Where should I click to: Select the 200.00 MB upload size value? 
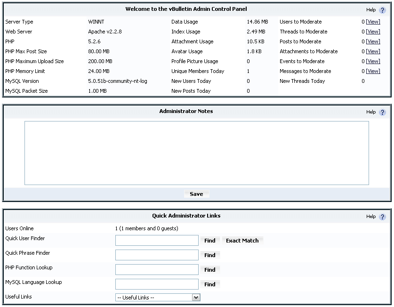(100, 61)
